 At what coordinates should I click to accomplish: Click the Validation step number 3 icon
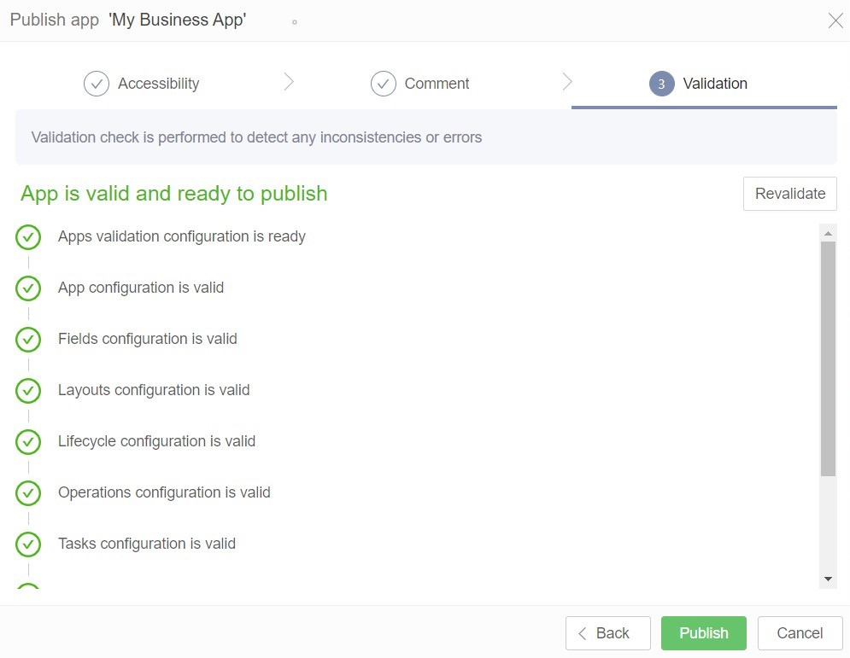[x=661, y=84]
